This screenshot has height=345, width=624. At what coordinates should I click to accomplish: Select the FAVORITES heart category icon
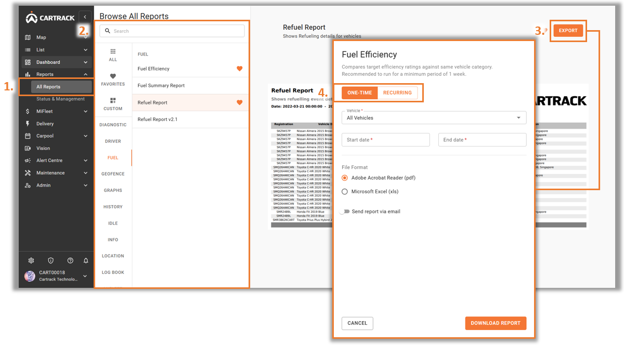tap(113, 76)
